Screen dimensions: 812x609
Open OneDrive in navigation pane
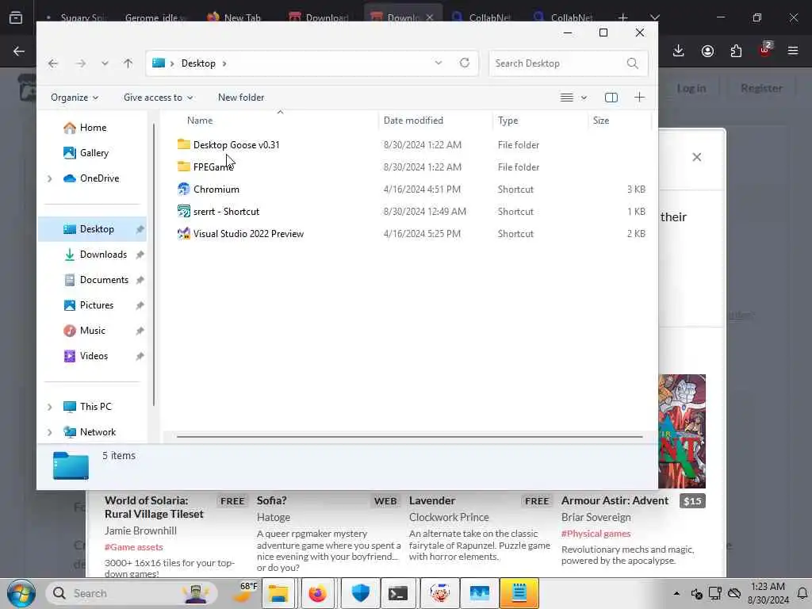click(99, 178)
